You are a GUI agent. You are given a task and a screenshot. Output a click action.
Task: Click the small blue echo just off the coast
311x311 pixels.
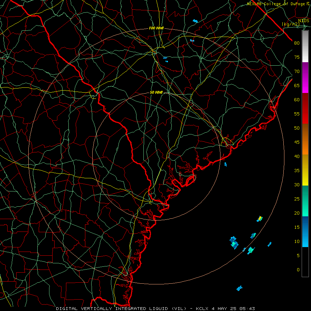point(226,164)
